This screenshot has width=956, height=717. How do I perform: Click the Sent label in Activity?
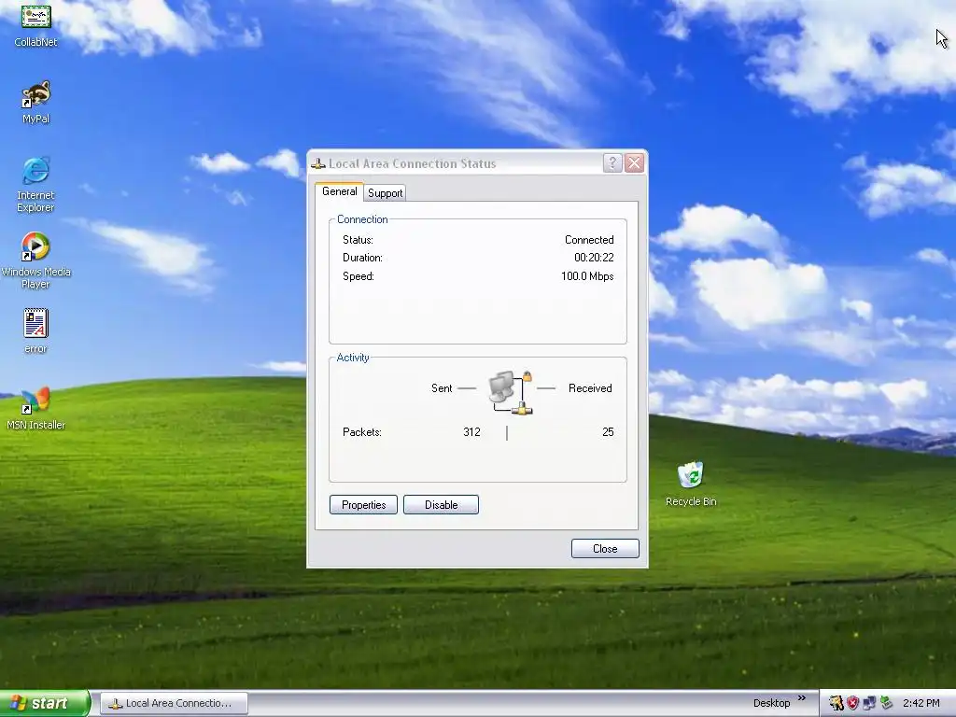442,388
